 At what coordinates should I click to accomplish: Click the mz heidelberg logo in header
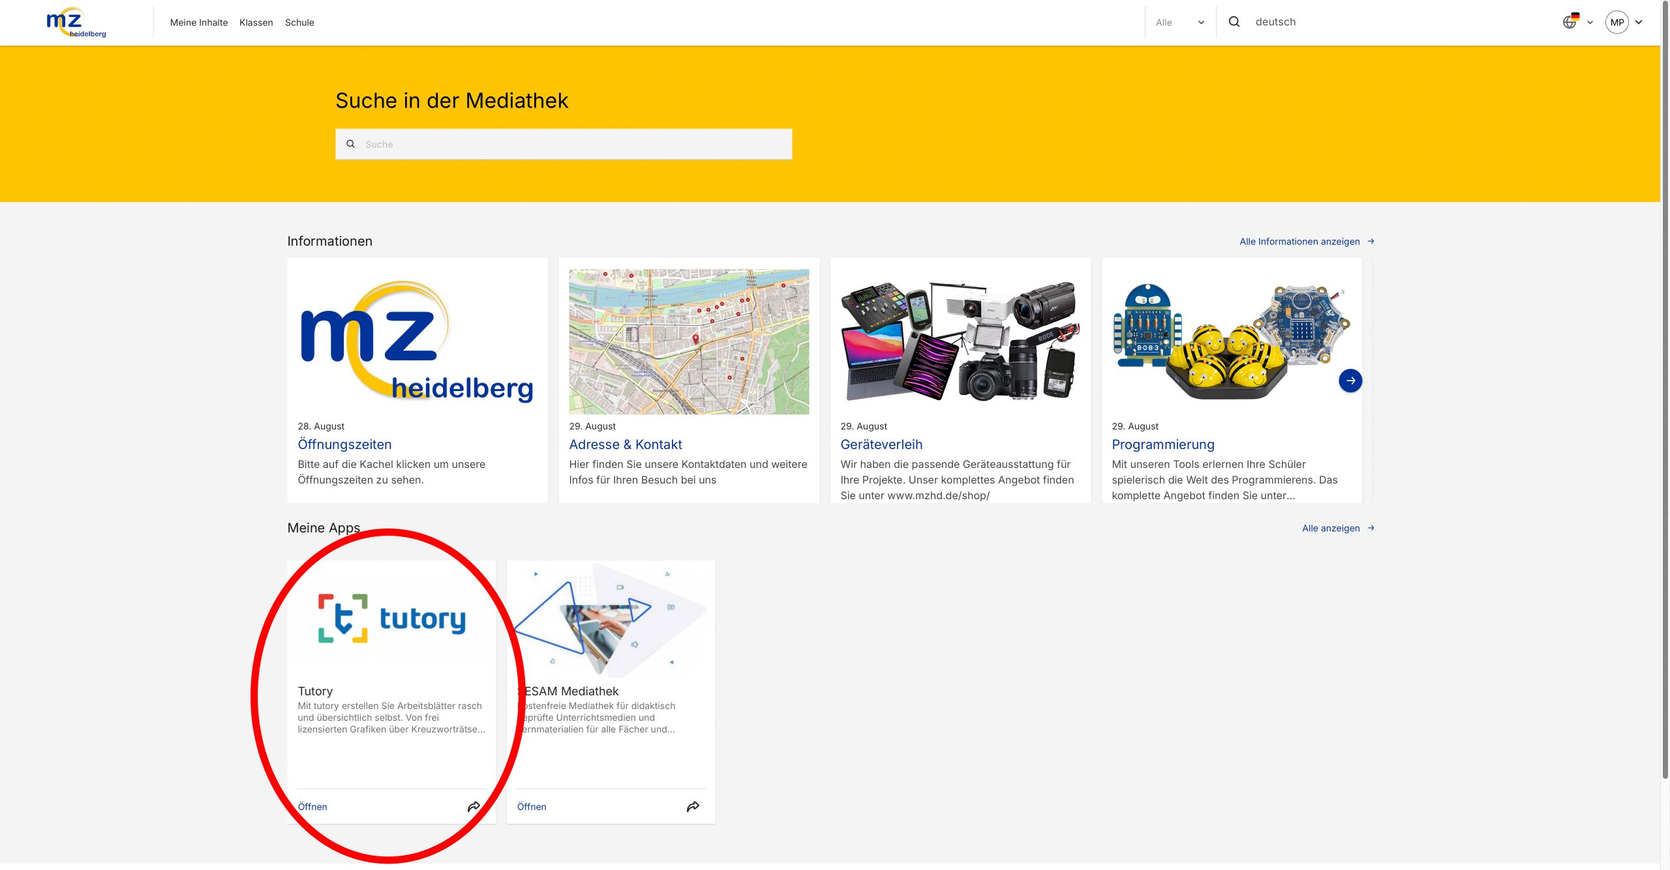(76, 23)
